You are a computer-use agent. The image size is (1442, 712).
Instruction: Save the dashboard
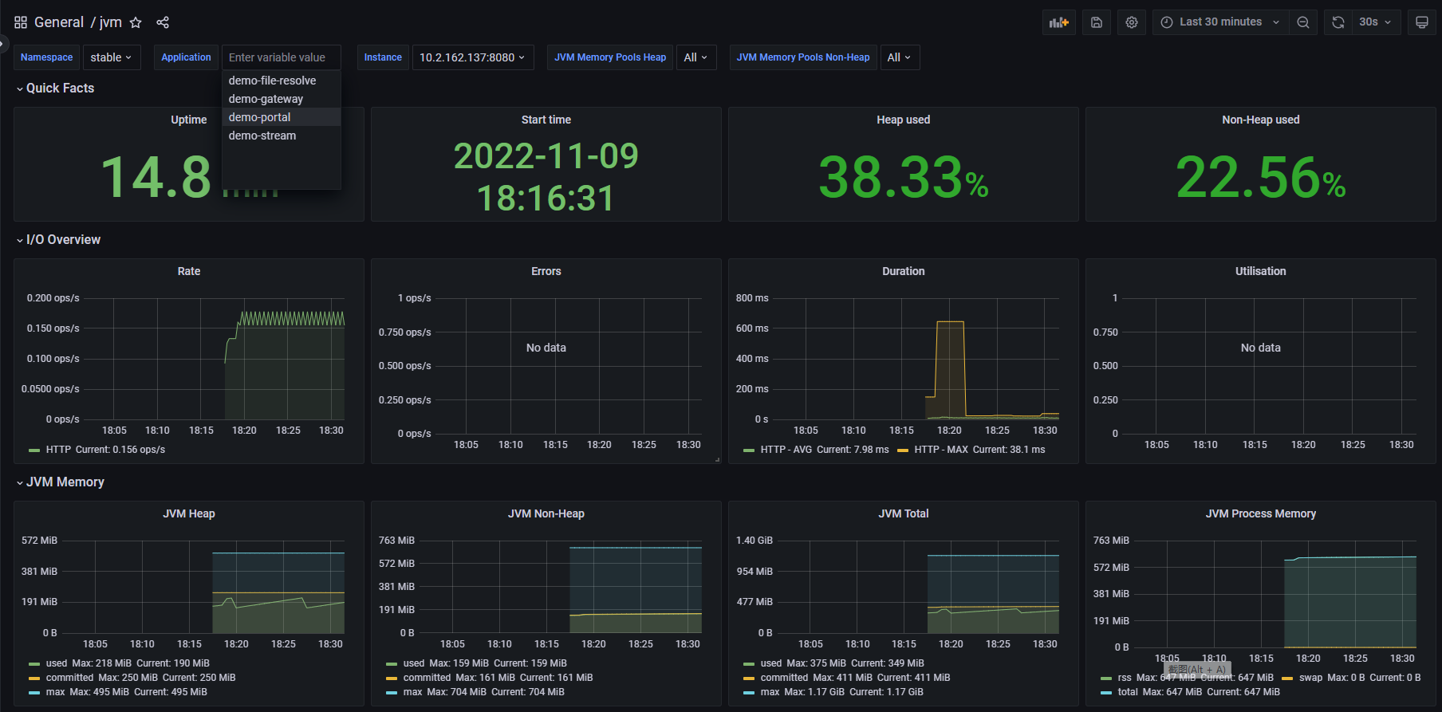(1097, 22)
